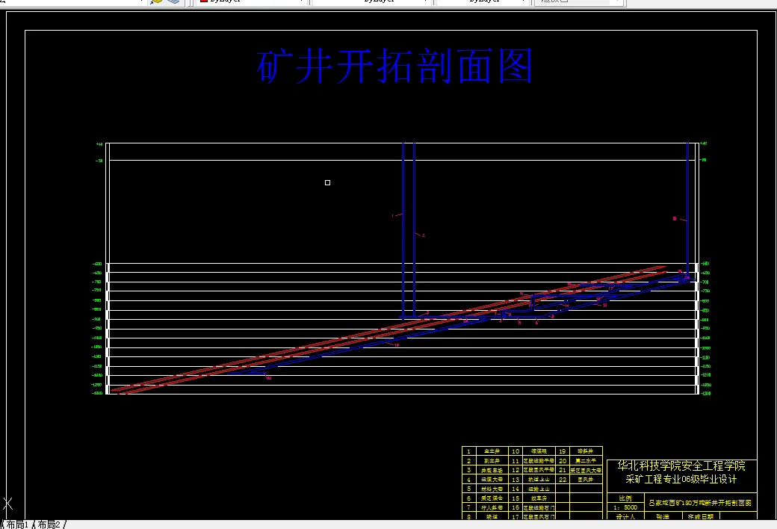Screen dimensions: 777x529
Task: Click the 吕家坨西矿180万吨新井开拓剖面图 drawing name
Action: (x=700, y=503)
